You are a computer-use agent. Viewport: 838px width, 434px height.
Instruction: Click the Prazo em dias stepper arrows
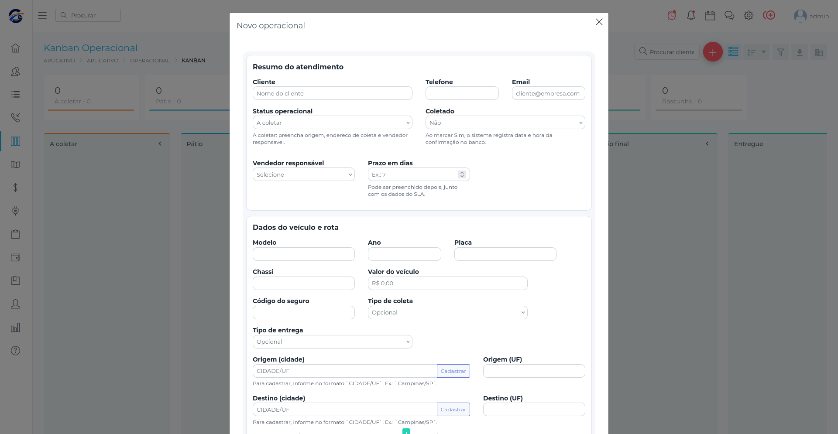pyautogui.click(x=462, y=174)
